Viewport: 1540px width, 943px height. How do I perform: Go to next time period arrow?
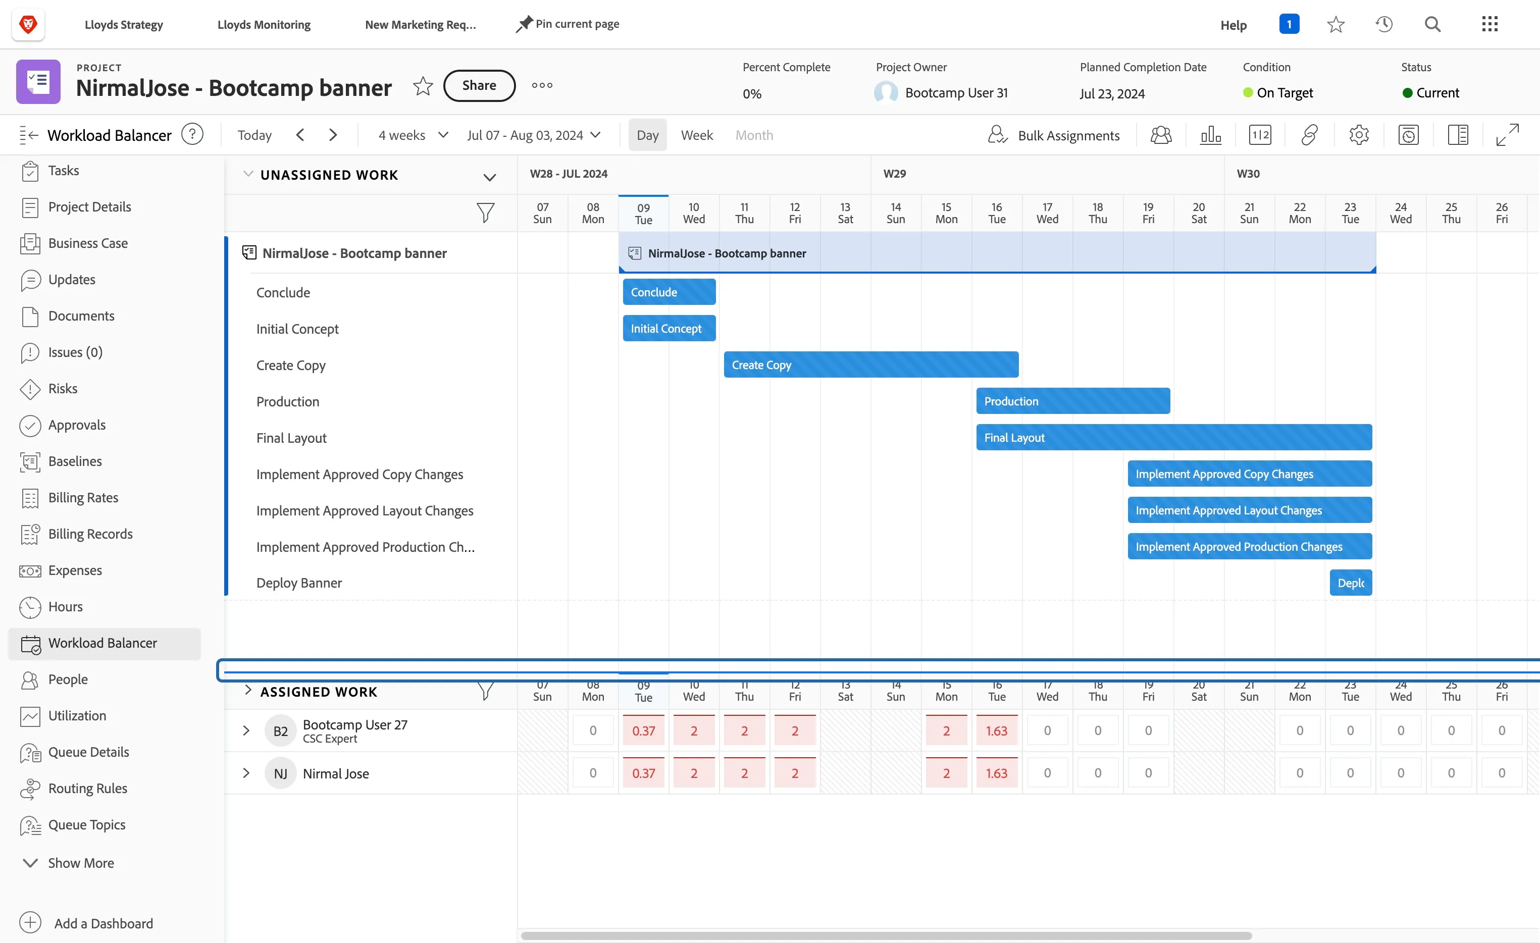click(x=333, y=135)
